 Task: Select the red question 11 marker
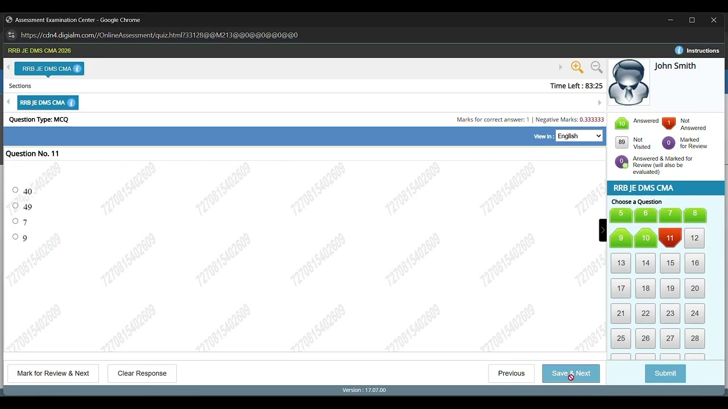pyautogui.click(x=670, y=238)
